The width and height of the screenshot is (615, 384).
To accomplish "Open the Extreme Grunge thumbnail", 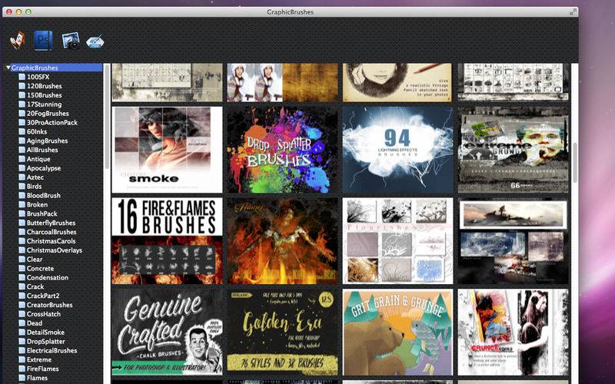I will tap(513, 150).
